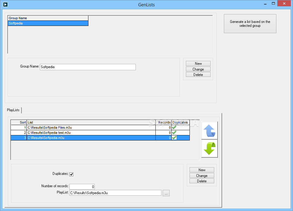This screenshot has height=211, width=293.
Task: Click the Sort column header
Action: (x=19, y=122)
